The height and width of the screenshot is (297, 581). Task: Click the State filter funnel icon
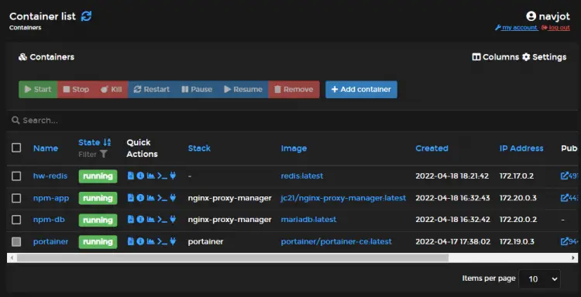(104, 154)
